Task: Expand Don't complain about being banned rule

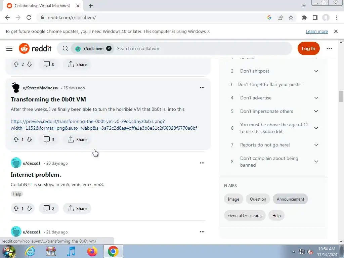Action: (316, 162)
